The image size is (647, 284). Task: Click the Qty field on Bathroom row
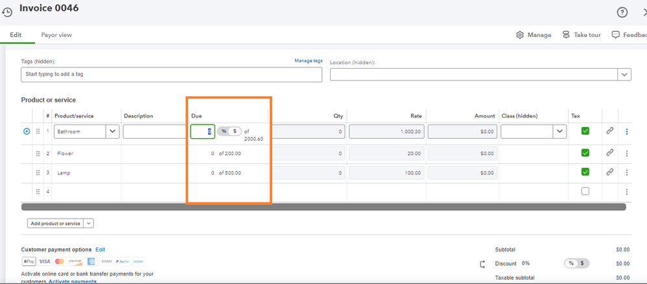(x=308, y=132)
